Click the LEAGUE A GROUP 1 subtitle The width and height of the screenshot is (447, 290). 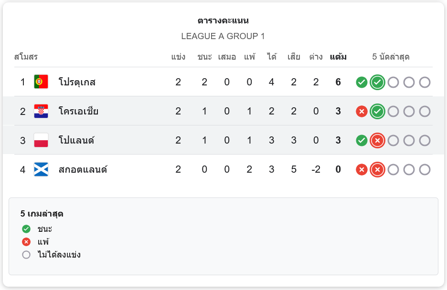coord(223,36)
